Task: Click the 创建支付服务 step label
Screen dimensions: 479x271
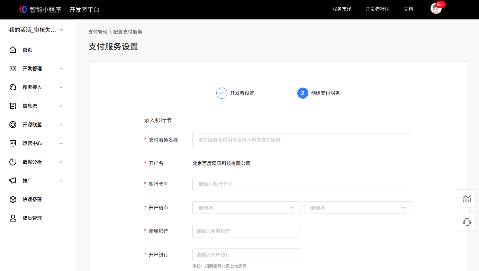Action: (326, 93)
